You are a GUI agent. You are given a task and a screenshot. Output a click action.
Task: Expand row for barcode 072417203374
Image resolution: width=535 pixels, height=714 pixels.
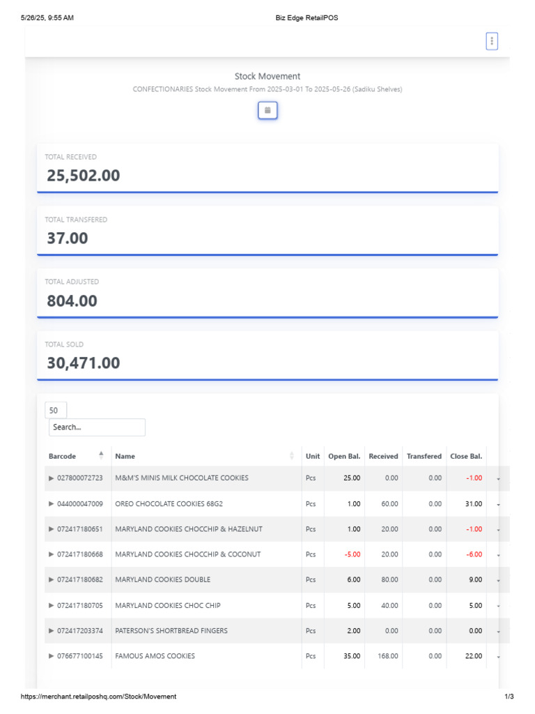[x=51, y=630]
